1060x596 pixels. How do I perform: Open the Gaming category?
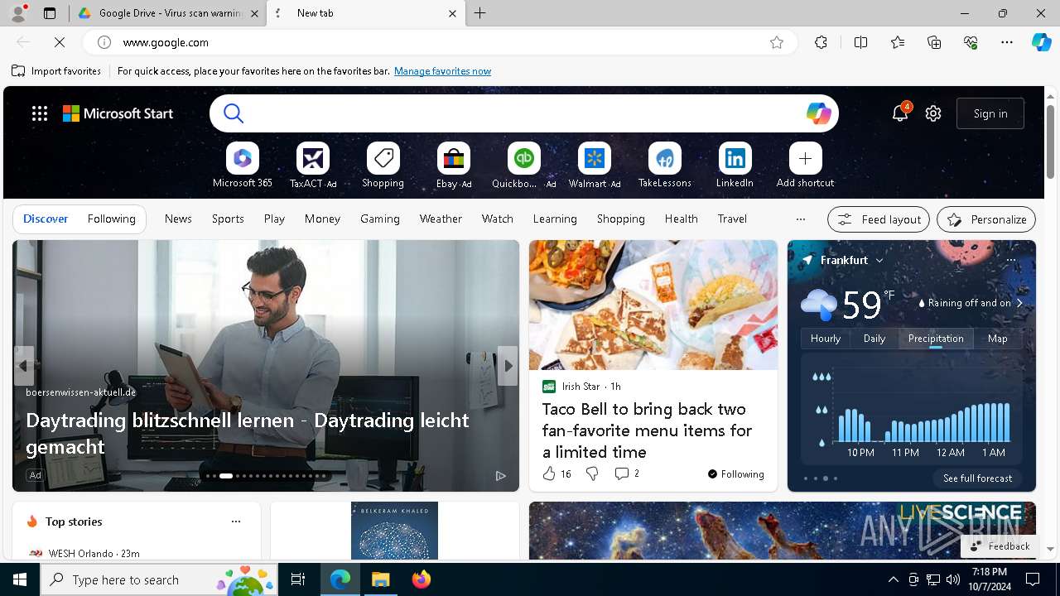coord(380,219)
